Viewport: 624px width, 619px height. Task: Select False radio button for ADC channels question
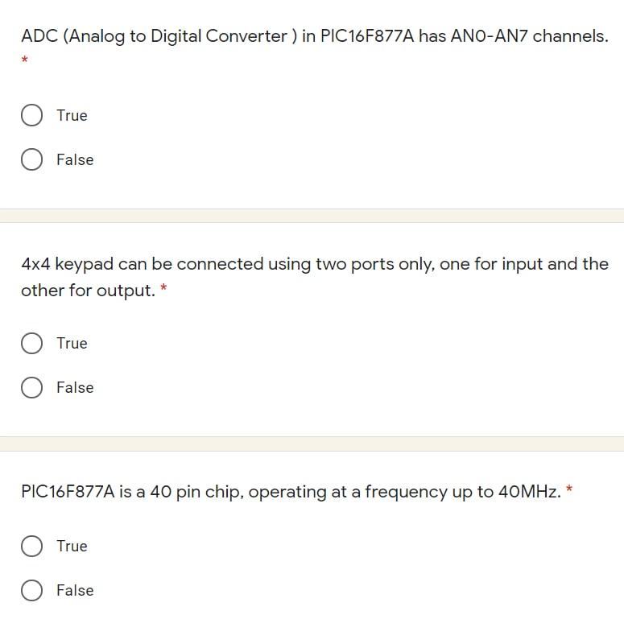click(x=31, y=159)
